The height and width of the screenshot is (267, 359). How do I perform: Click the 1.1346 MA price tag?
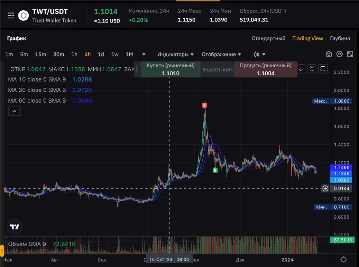(x=341, y=174)
